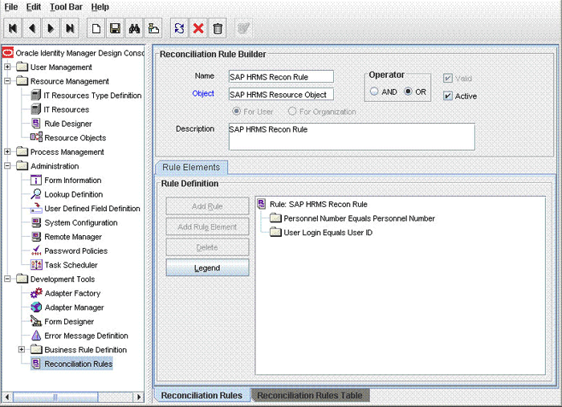
Task: Refresh using the blue arrows icon
Action: (179, 28)
